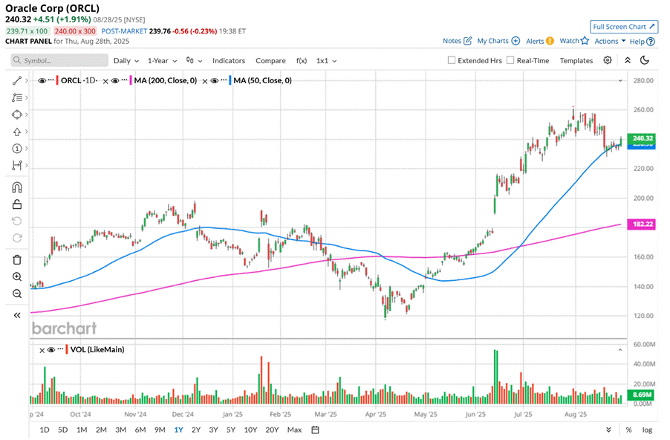Toggle the magnet snap mode
The width and height of the screenshot is (670, 440).
[17, 187]
